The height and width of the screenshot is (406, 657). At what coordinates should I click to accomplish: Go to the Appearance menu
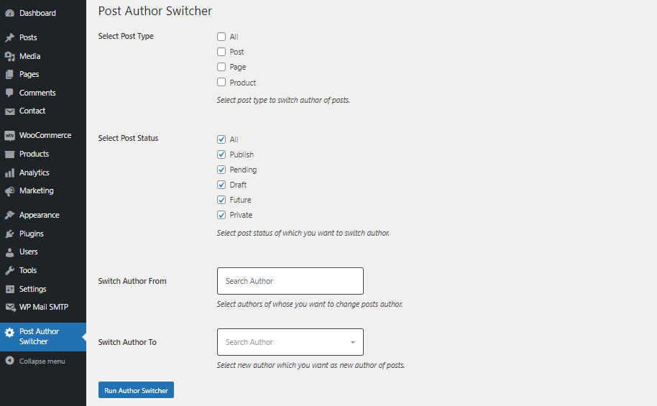coord(40,216)
